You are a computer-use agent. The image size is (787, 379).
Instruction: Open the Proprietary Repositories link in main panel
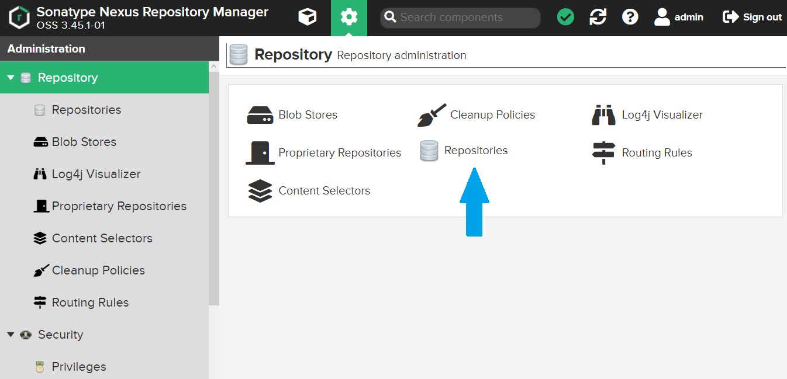coord(340,153)
